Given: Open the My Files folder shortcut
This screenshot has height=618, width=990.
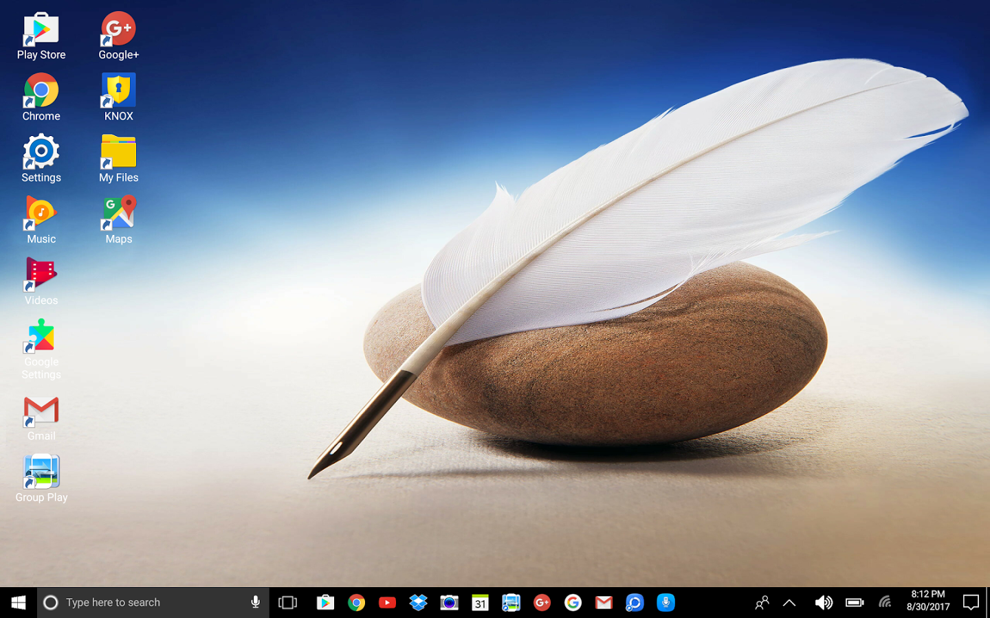Looking at the screenshot, I should coord(118,159).
